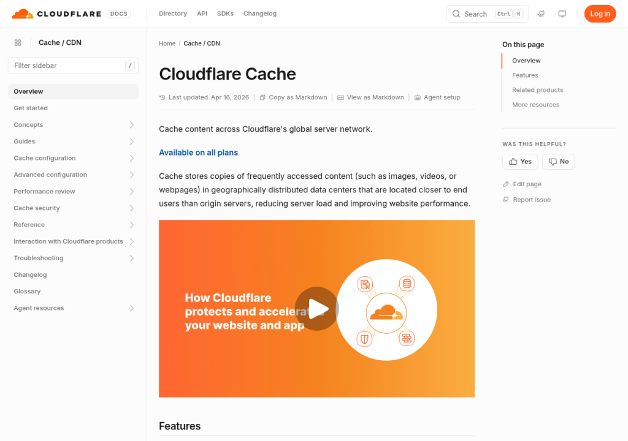
Task: Jump to More resources section link
Action: point(535,105)
